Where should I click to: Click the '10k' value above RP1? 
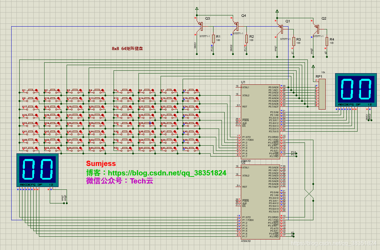click(323, 72)
